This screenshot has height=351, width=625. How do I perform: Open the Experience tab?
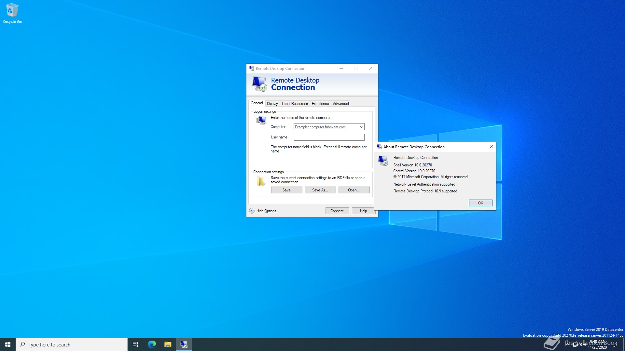pos(320,104)
